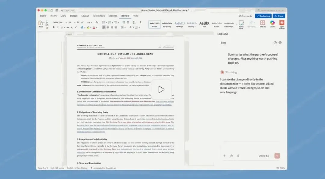
Task: Decrease paragraph indent
Action: (x=124, y=22)
